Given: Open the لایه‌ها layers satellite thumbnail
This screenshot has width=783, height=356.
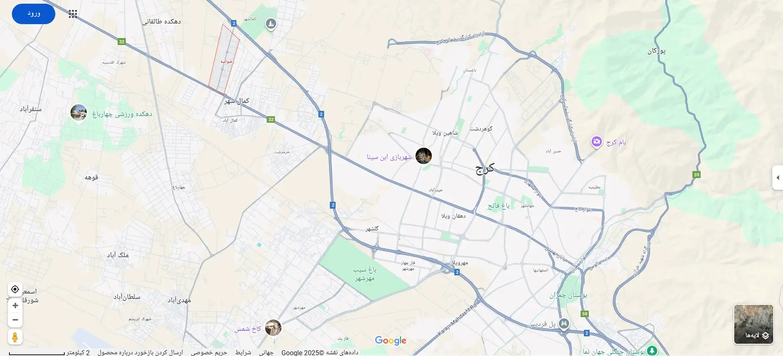Looking at the screenshot, I should [x=753, y=324].
